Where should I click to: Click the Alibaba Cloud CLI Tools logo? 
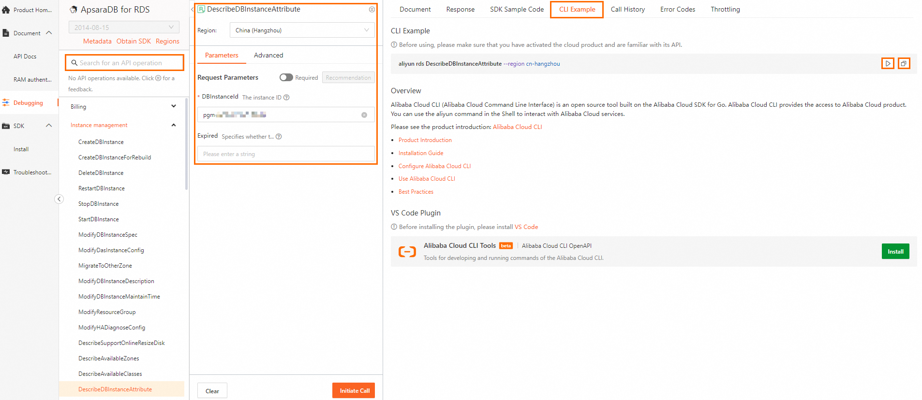[407, 251]
